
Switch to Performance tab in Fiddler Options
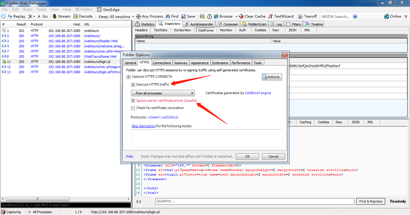[241, 63]
